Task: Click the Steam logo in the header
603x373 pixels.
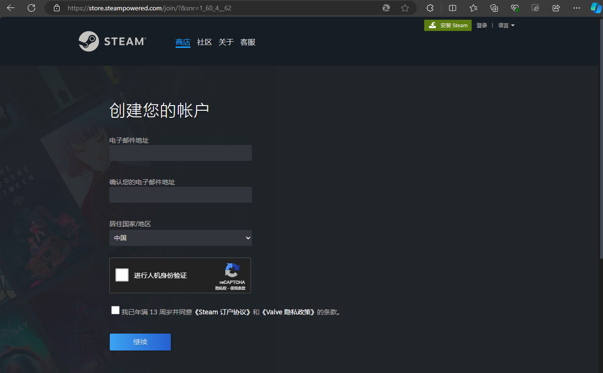Action: point(112,41)
